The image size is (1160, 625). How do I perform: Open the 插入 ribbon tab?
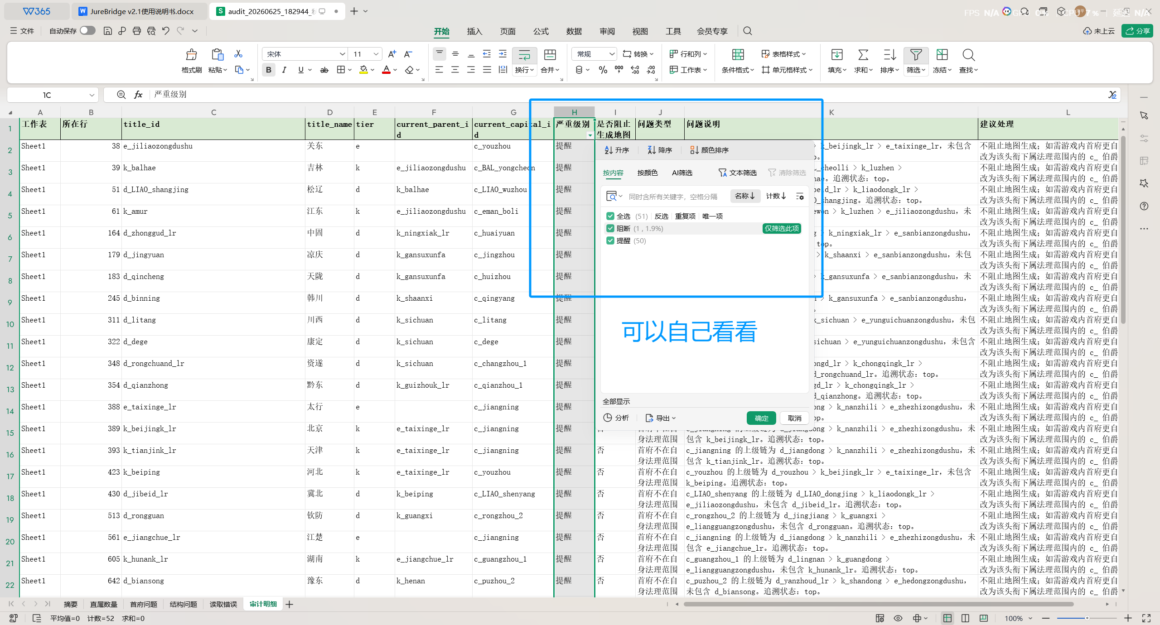pyautogui.click(x=474, y=31)
